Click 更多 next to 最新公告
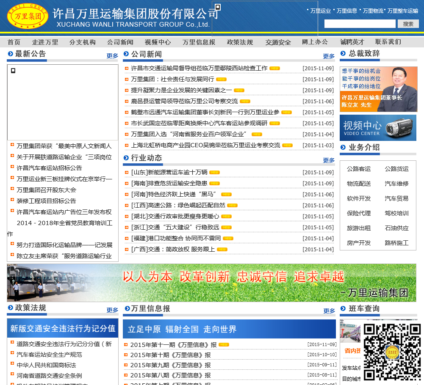 coord(112,56)
